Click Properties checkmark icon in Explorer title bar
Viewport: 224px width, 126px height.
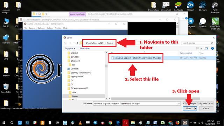tap(40, 14)
